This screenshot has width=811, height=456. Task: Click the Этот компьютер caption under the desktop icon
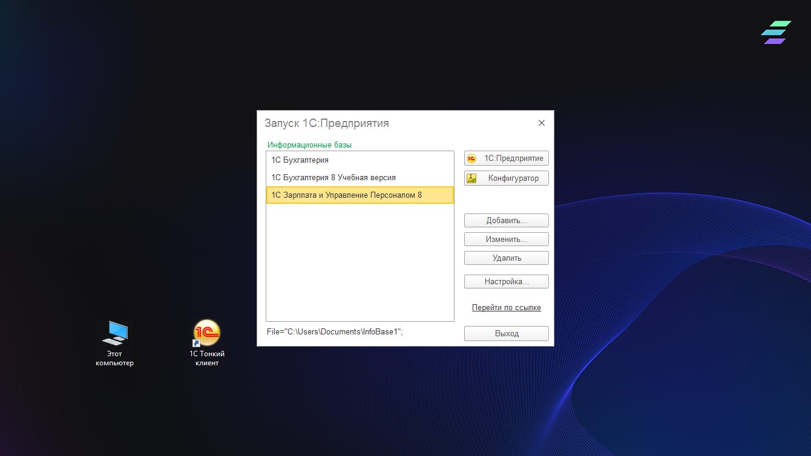tap(114, 359)
